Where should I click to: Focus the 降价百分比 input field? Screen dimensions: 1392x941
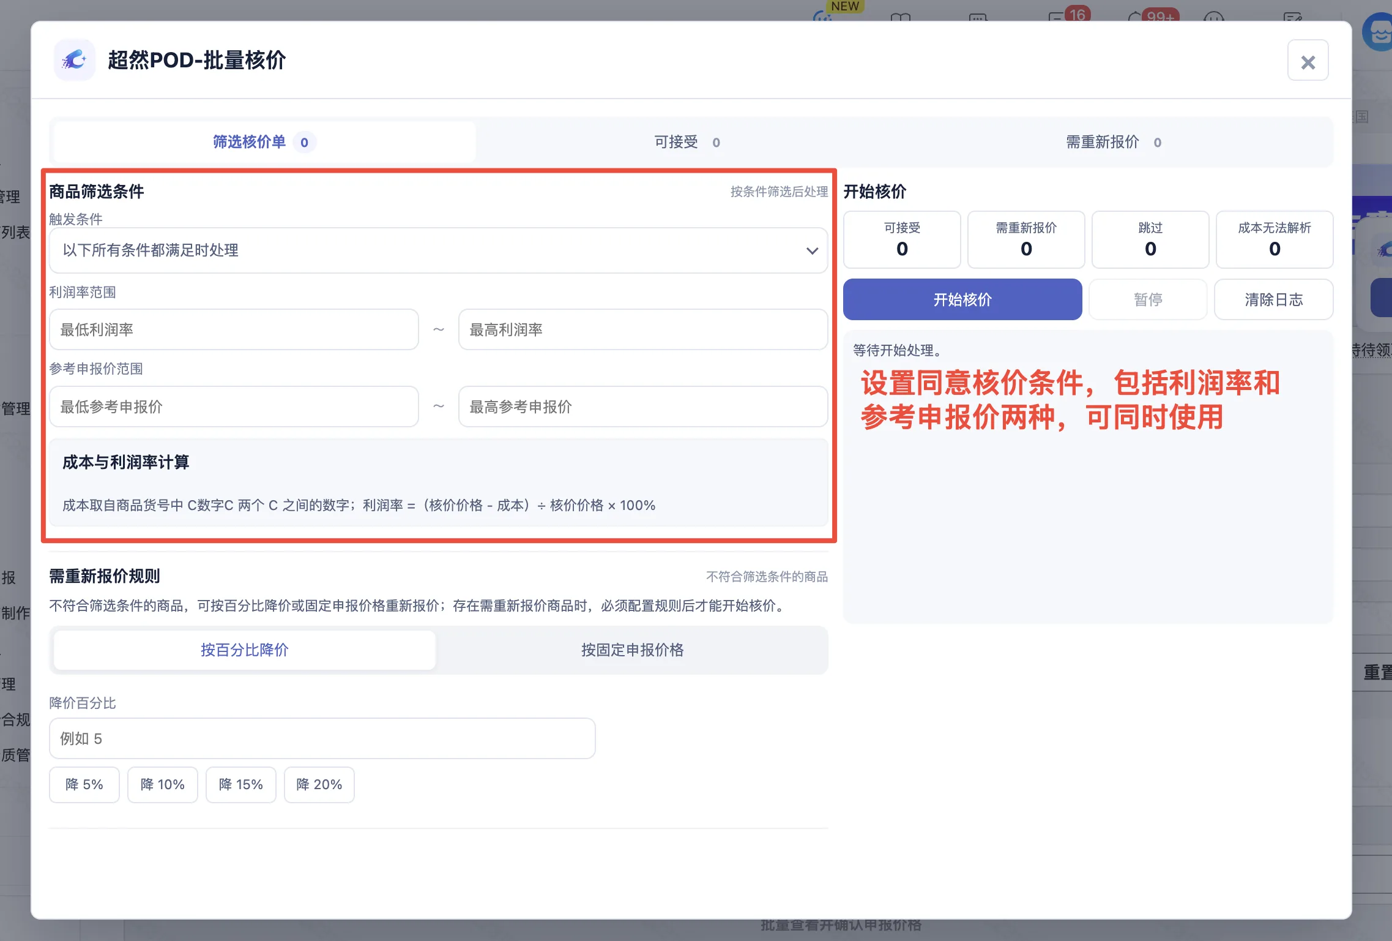[322, 738]
